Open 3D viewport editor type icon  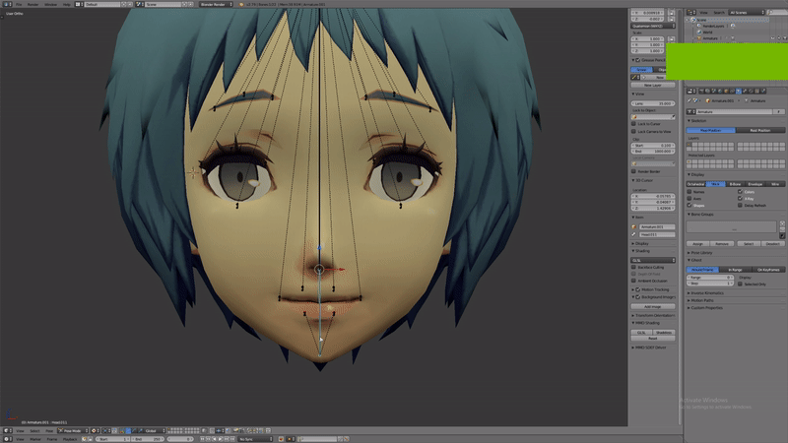(x=8, y=430)
